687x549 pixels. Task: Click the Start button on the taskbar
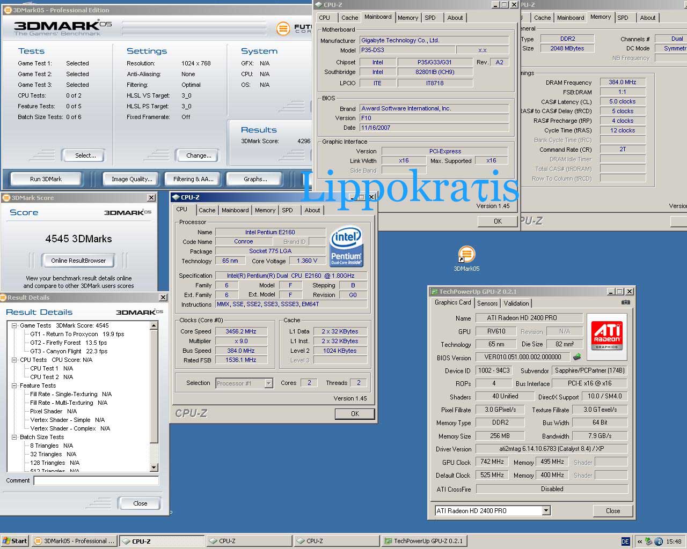pos(14,541)
